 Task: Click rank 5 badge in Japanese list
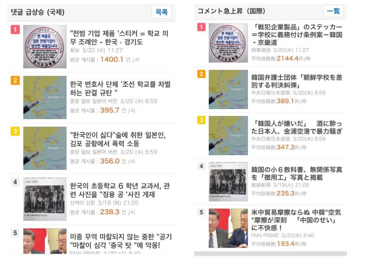pyautogui.click(x=201, y=212)
